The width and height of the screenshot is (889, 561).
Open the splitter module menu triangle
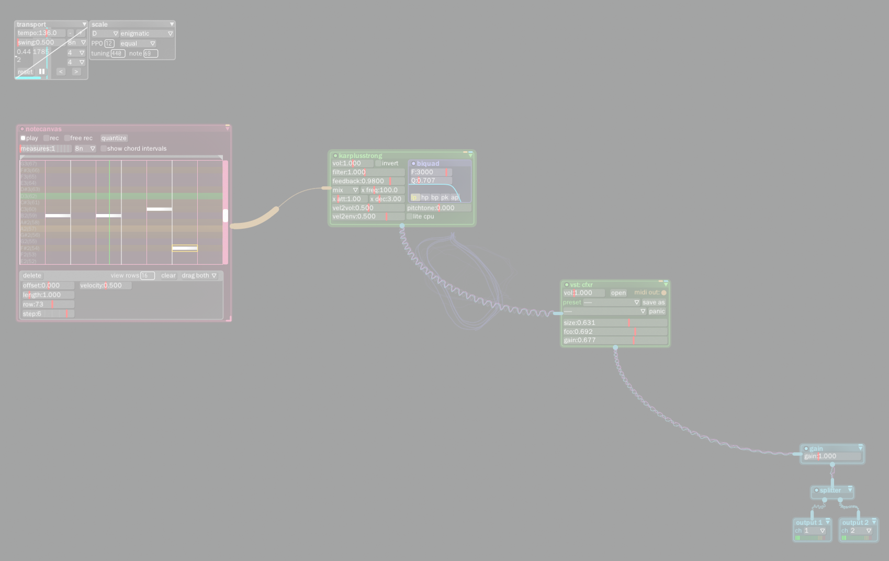(850, 490)
